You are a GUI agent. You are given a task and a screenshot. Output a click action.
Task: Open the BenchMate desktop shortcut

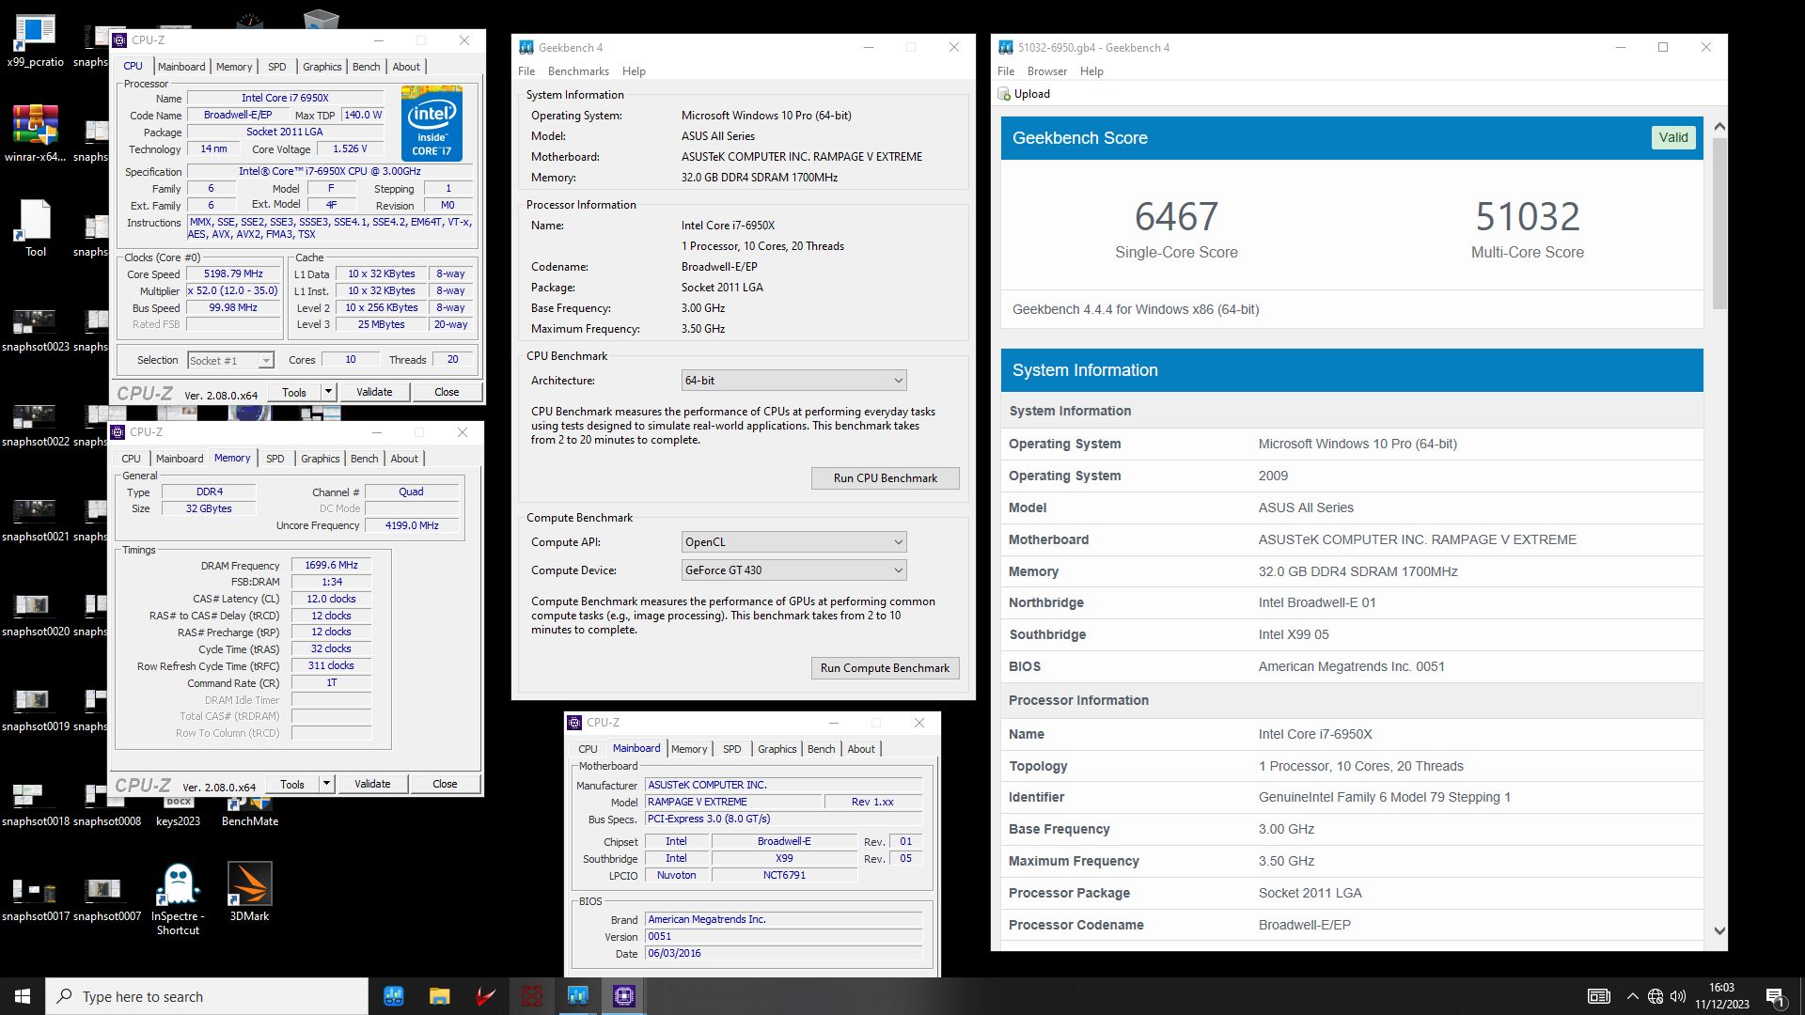pyautogui.click(x=249, y=812)
